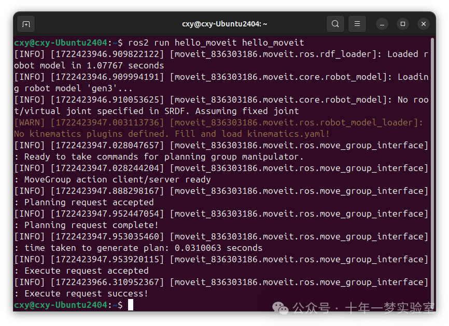The width and height of the screenshot is (449, 326).
Task: Click the window title cxy@cxy-Ubuntu2404: ~
Action: [x=224, y=24]
